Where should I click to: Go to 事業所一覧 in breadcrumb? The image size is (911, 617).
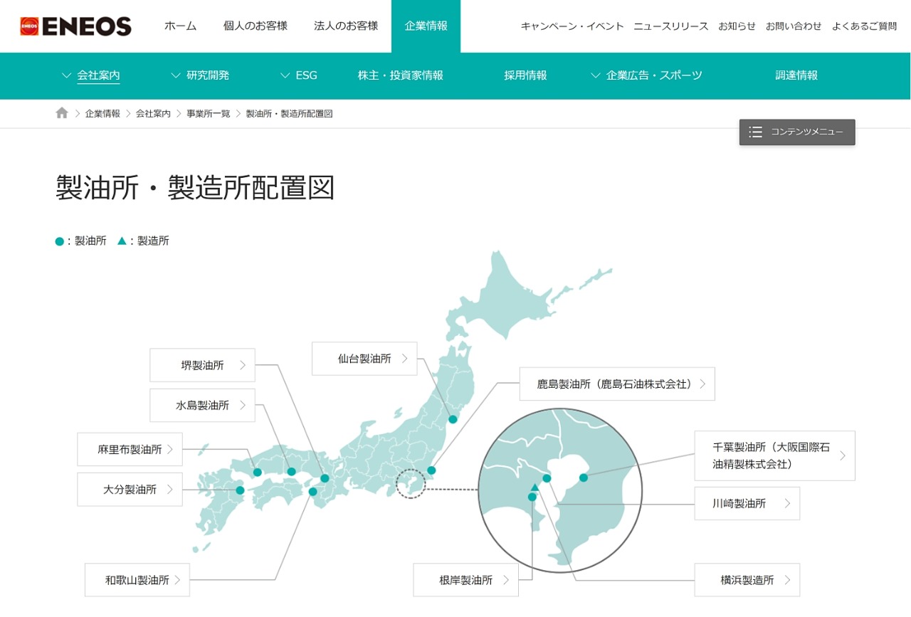coord(209,114)
